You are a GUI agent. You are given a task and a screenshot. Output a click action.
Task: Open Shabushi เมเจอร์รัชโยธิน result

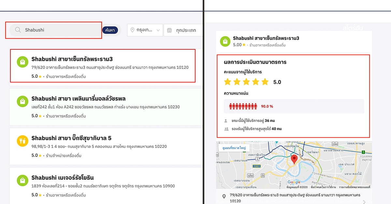pyautogui.click(x=106, y=185)
